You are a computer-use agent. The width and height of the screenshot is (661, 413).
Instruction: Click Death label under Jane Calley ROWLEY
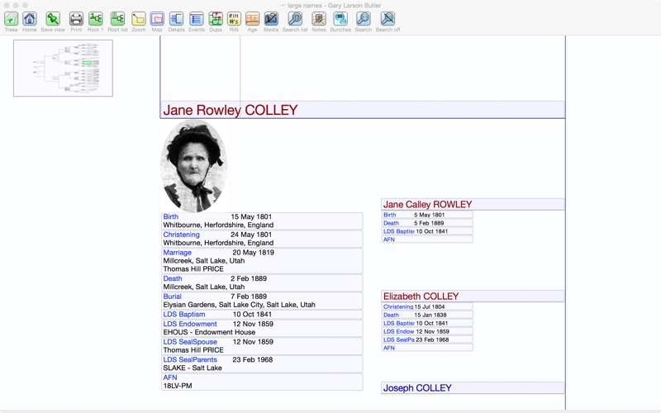click(391, 223)
